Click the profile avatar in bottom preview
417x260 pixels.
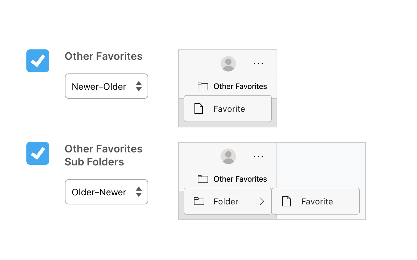[228, 156]
